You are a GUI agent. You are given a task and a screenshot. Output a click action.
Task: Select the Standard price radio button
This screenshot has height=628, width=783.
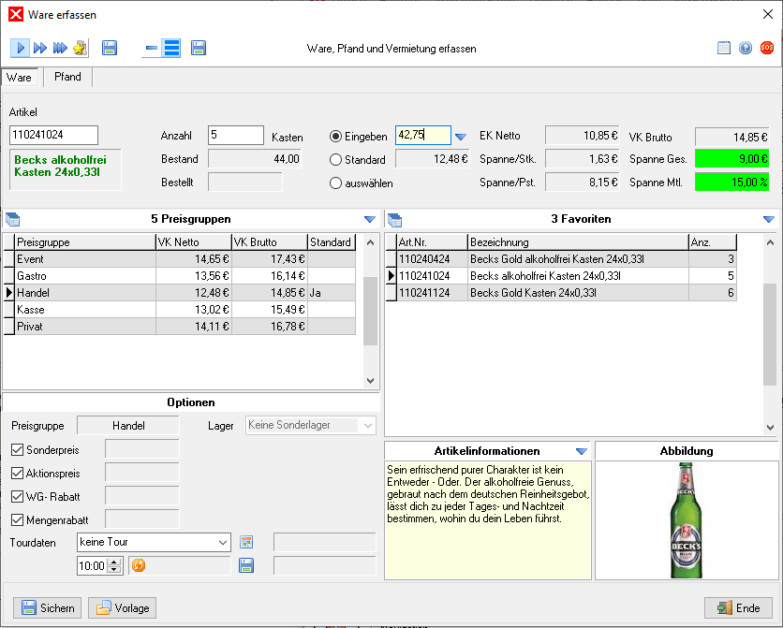pos(336,159)
